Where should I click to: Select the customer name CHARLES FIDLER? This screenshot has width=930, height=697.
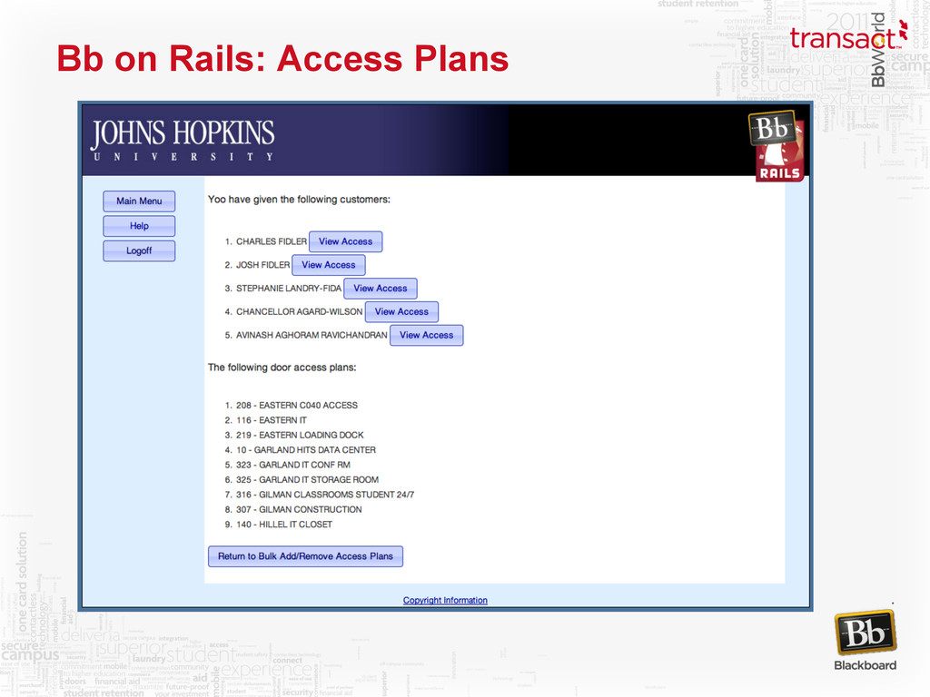pyautogui.click(x=271, y=241)
